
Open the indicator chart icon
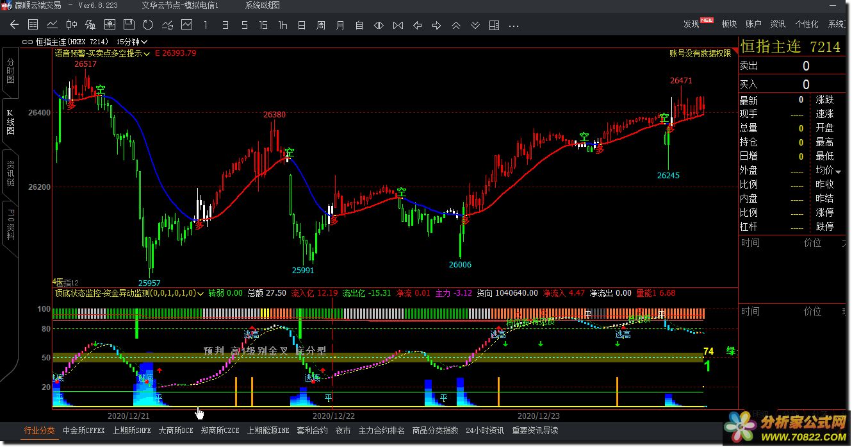coord(167,25)
